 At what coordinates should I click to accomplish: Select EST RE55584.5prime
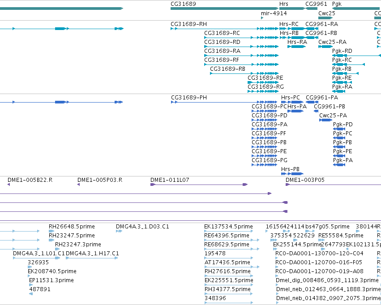pos(321,240)
